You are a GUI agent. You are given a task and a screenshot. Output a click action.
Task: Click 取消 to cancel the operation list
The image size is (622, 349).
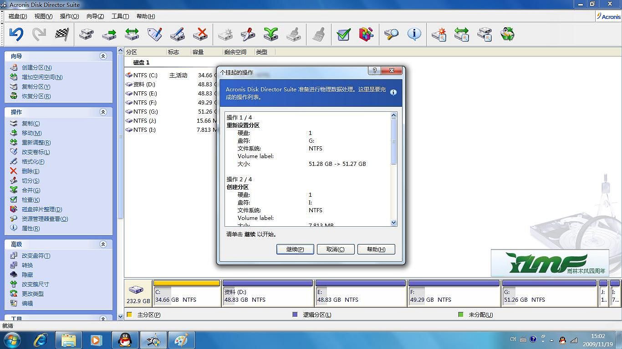(336, 249)
